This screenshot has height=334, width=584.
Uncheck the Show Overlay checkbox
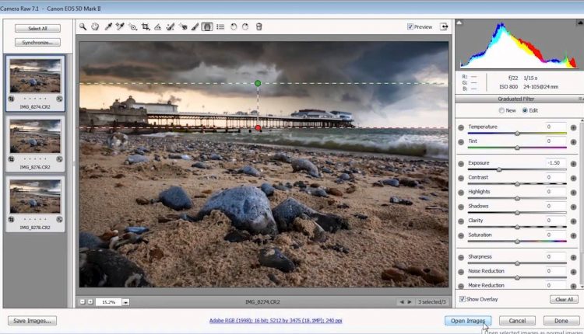tap(463, 299)
